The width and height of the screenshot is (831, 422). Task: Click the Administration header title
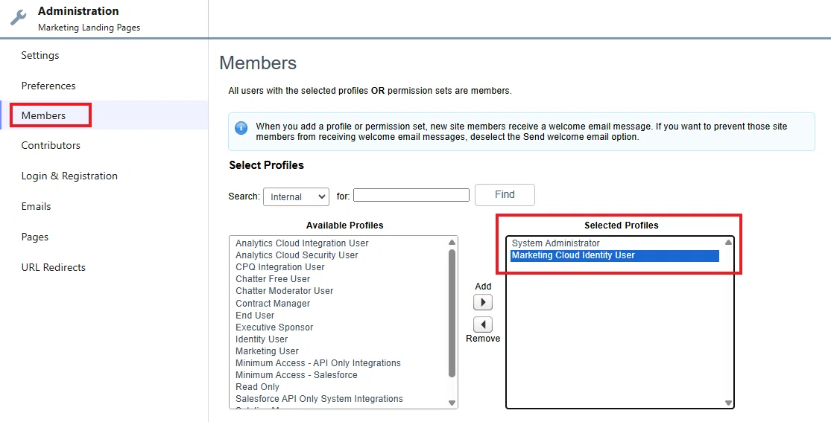click(78, 11)
